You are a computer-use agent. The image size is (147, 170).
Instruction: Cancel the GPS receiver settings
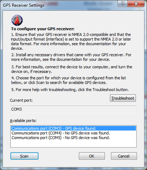pos(124,156)
